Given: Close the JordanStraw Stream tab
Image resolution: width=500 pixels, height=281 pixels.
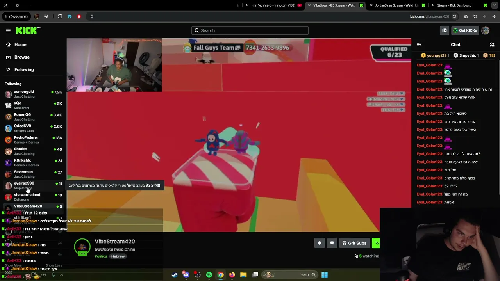Looking at the screenshot, I should point(371,5).
